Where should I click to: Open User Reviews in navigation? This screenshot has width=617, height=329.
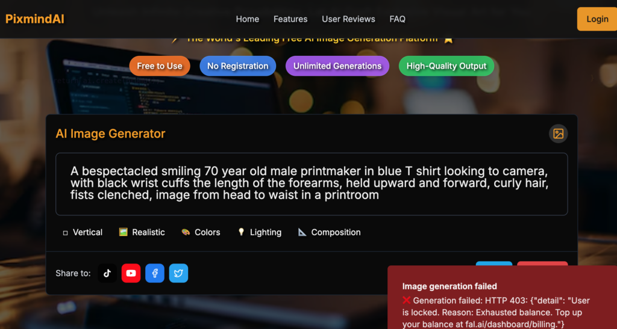(x=348, y=19)
